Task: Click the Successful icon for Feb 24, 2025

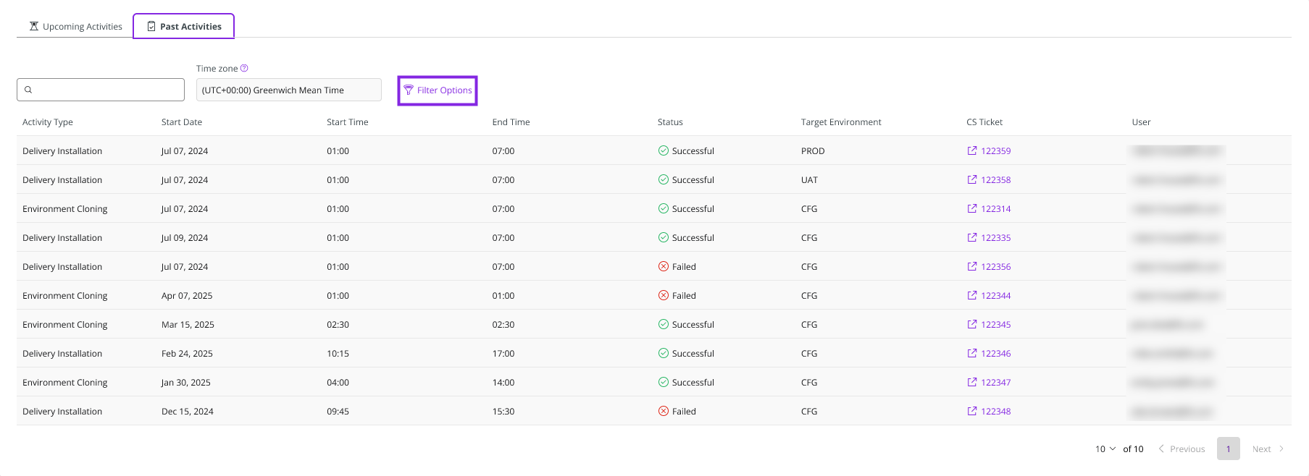Action: click(x=663, y=353)
